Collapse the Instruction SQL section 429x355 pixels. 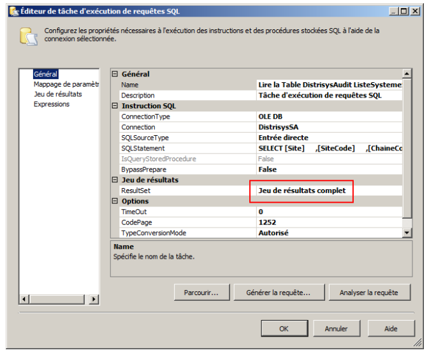(x=115, y=106)
